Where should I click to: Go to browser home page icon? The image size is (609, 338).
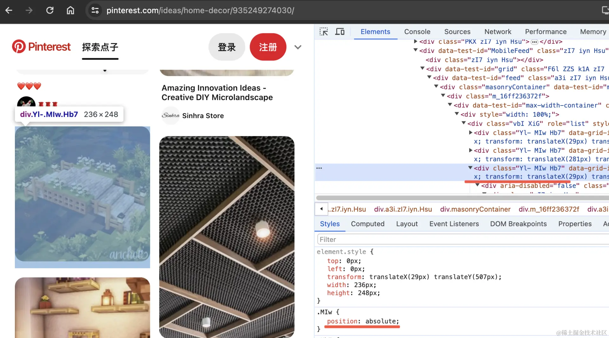click(70, 10)
